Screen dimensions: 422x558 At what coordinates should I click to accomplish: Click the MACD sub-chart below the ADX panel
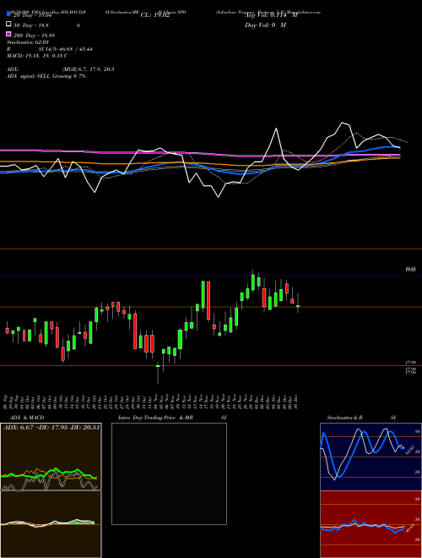[51, 524]
